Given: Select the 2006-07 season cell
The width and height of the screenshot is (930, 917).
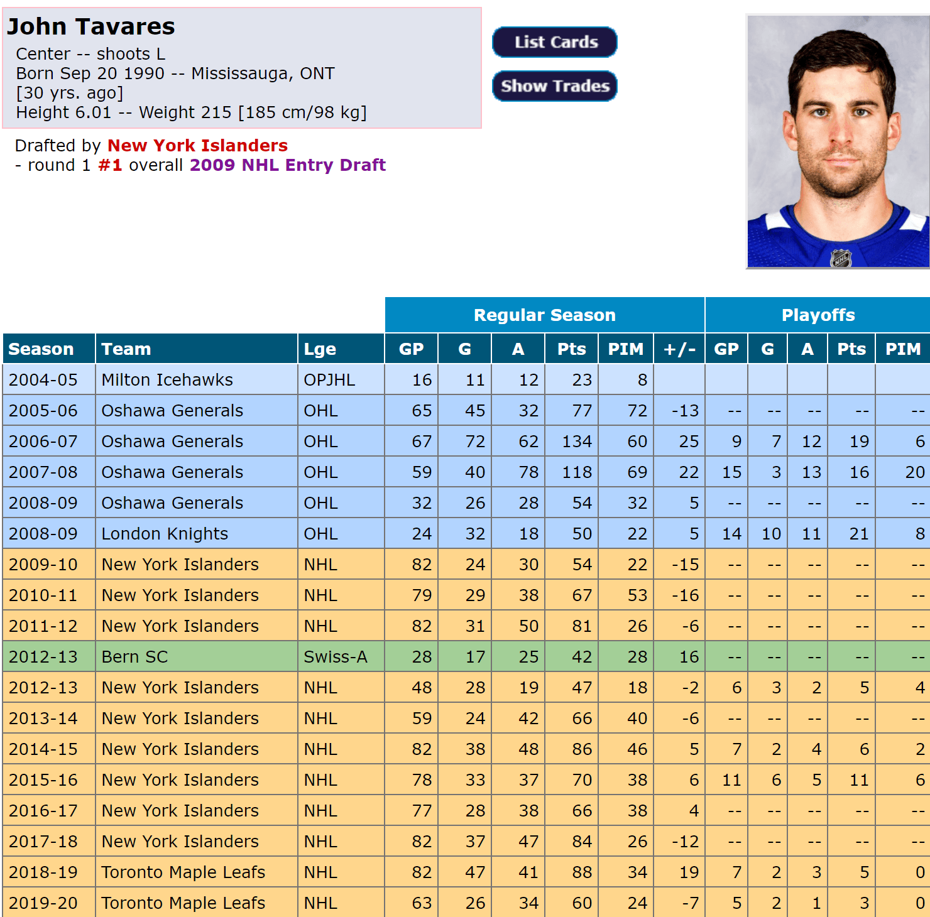Looking at the screenshot, I should [x=43, y=442].
